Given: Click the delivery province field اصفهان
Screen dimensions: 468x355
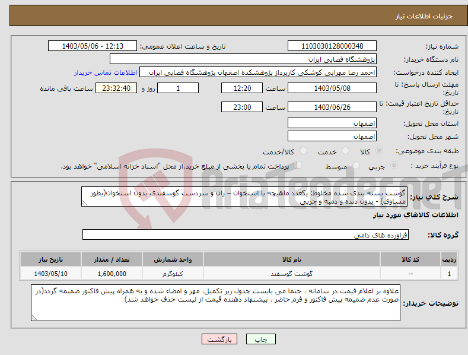Looking at the screenshot, I should coord(332,123).
